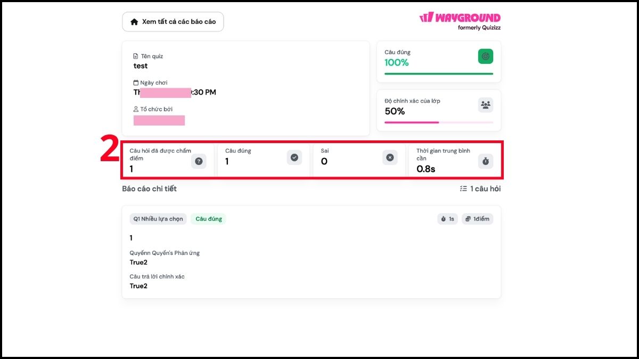The width and height of the screenshot is (639, 359).
Task: Click the green Câu đúng badge on Q1
Action: [x=208, y=219]
